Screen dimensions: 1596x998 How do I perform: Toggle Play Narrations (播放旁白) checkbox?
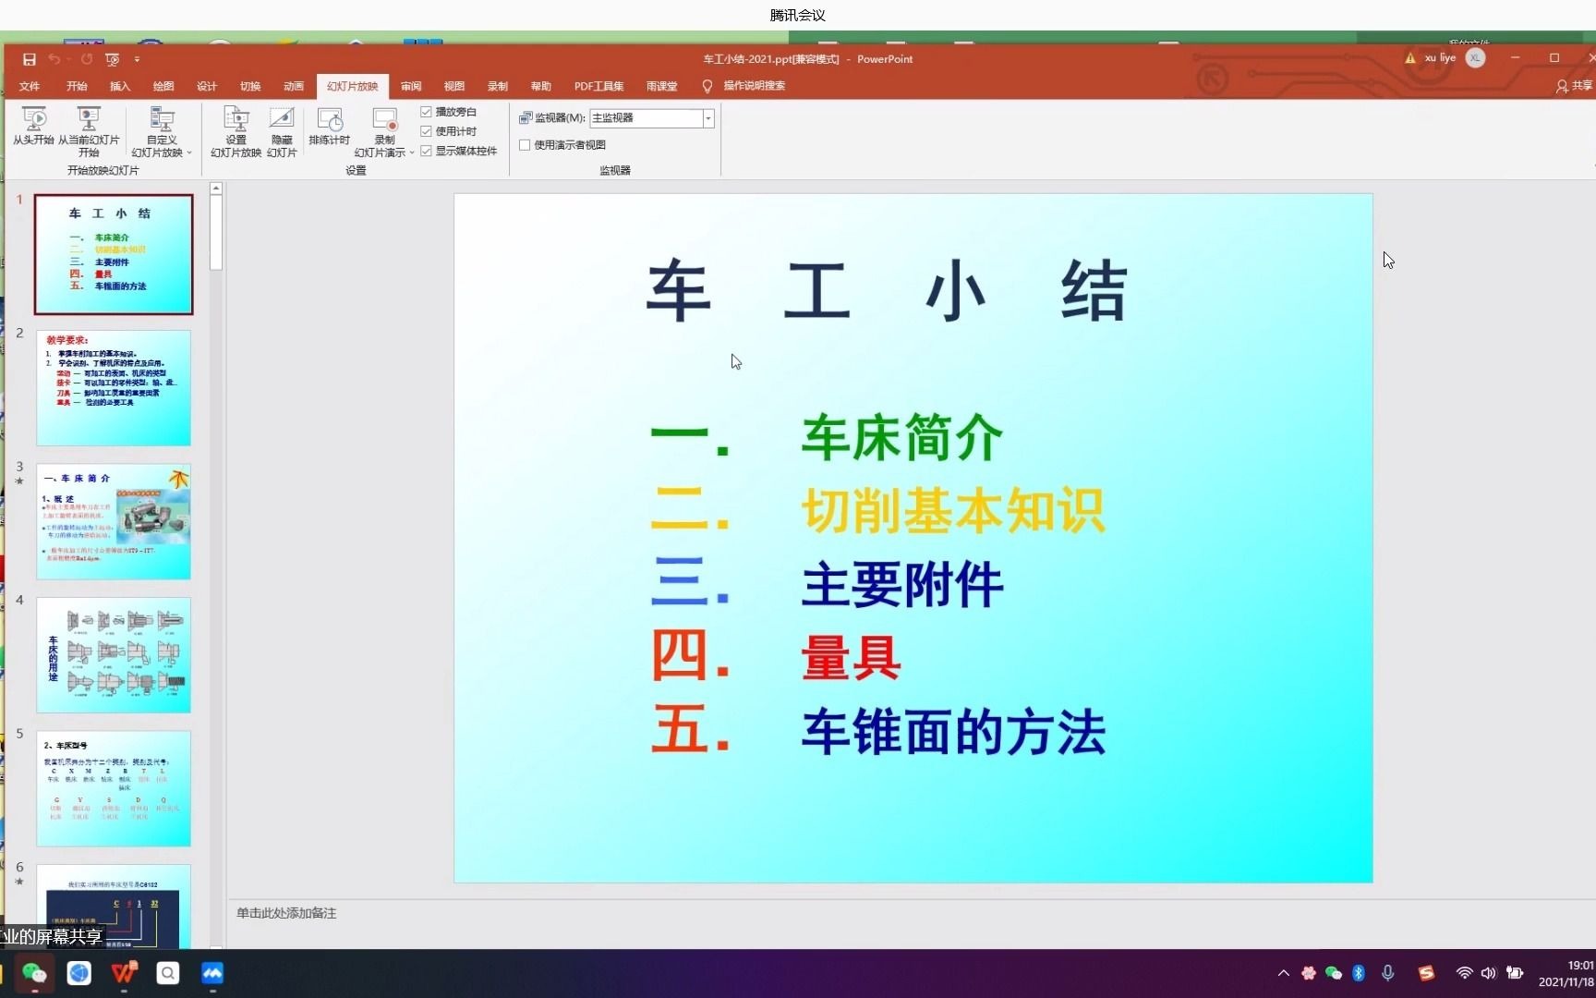427,112
